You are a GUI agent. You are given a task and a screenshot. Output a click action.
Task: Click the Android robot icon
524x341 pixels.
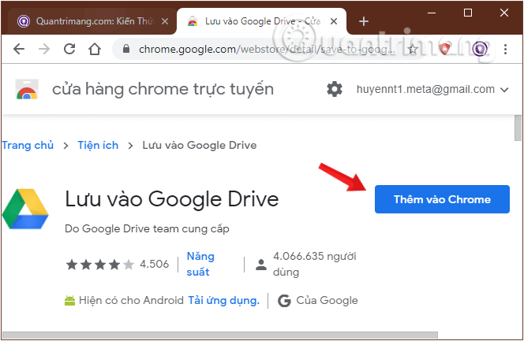(x=69, y=301)
